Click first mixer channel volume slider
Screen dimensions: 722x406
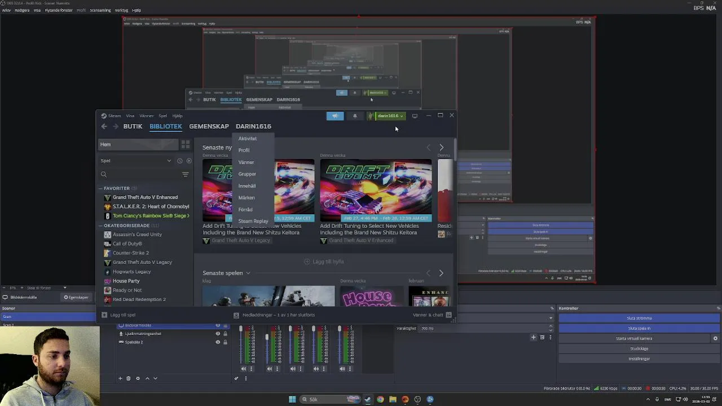pos(241,345)
